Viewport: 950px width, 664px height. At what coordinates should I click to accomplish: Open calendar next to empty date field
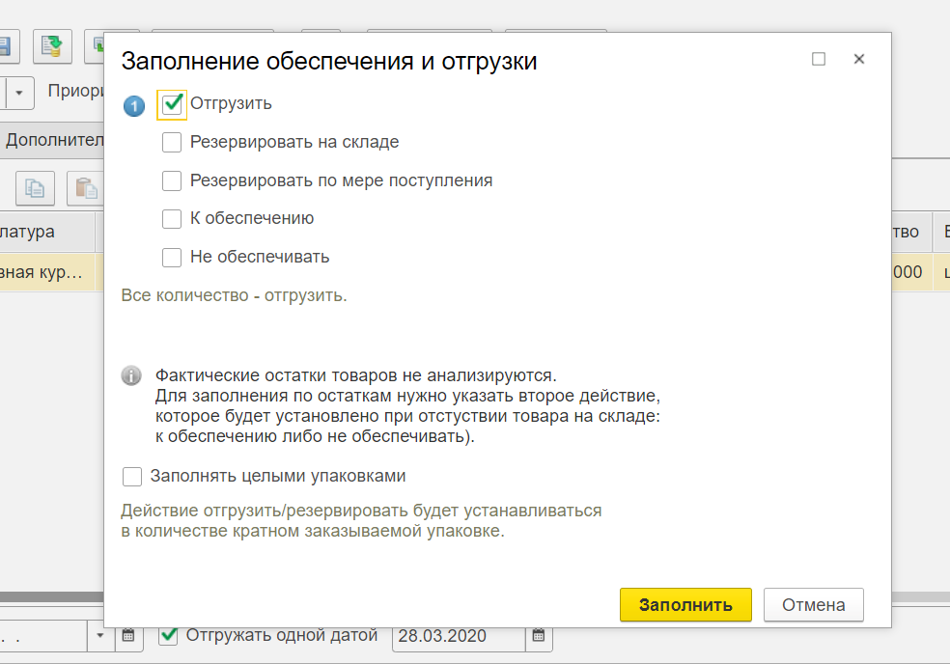pyautogui.click(x=127, y=636)
